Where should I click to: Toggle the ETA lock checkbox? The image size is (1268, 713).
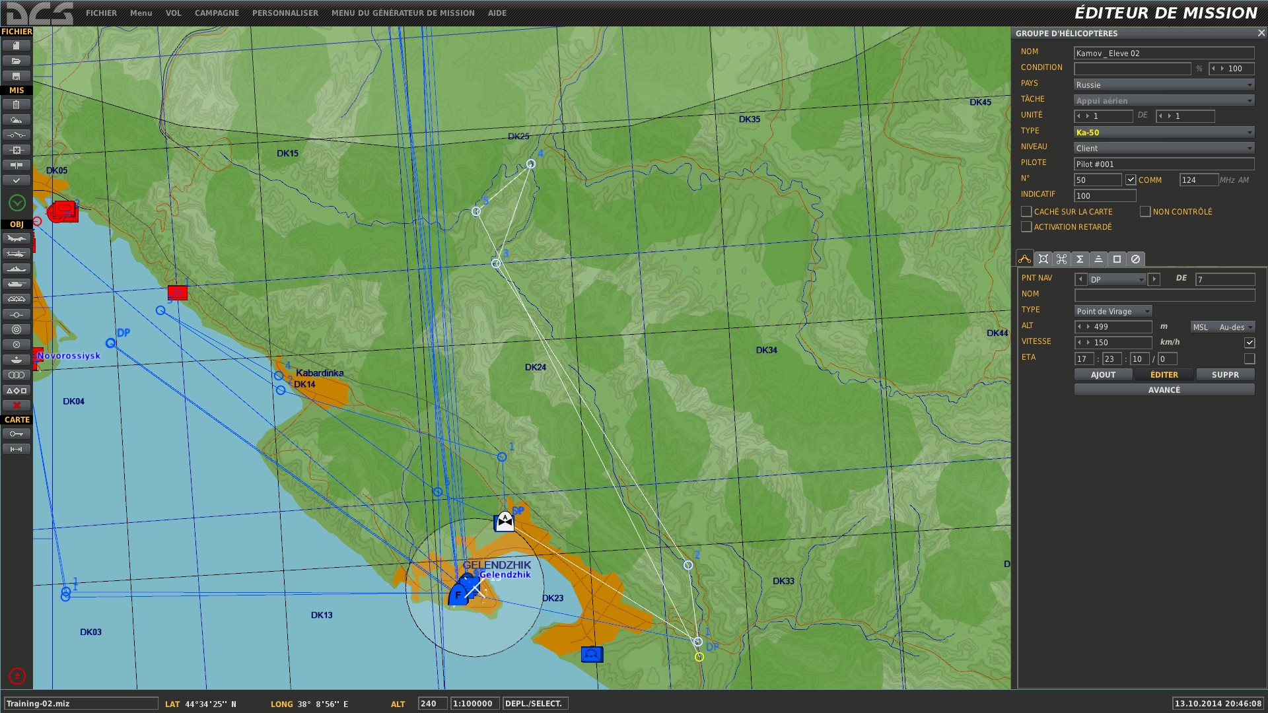[1250, 358]
